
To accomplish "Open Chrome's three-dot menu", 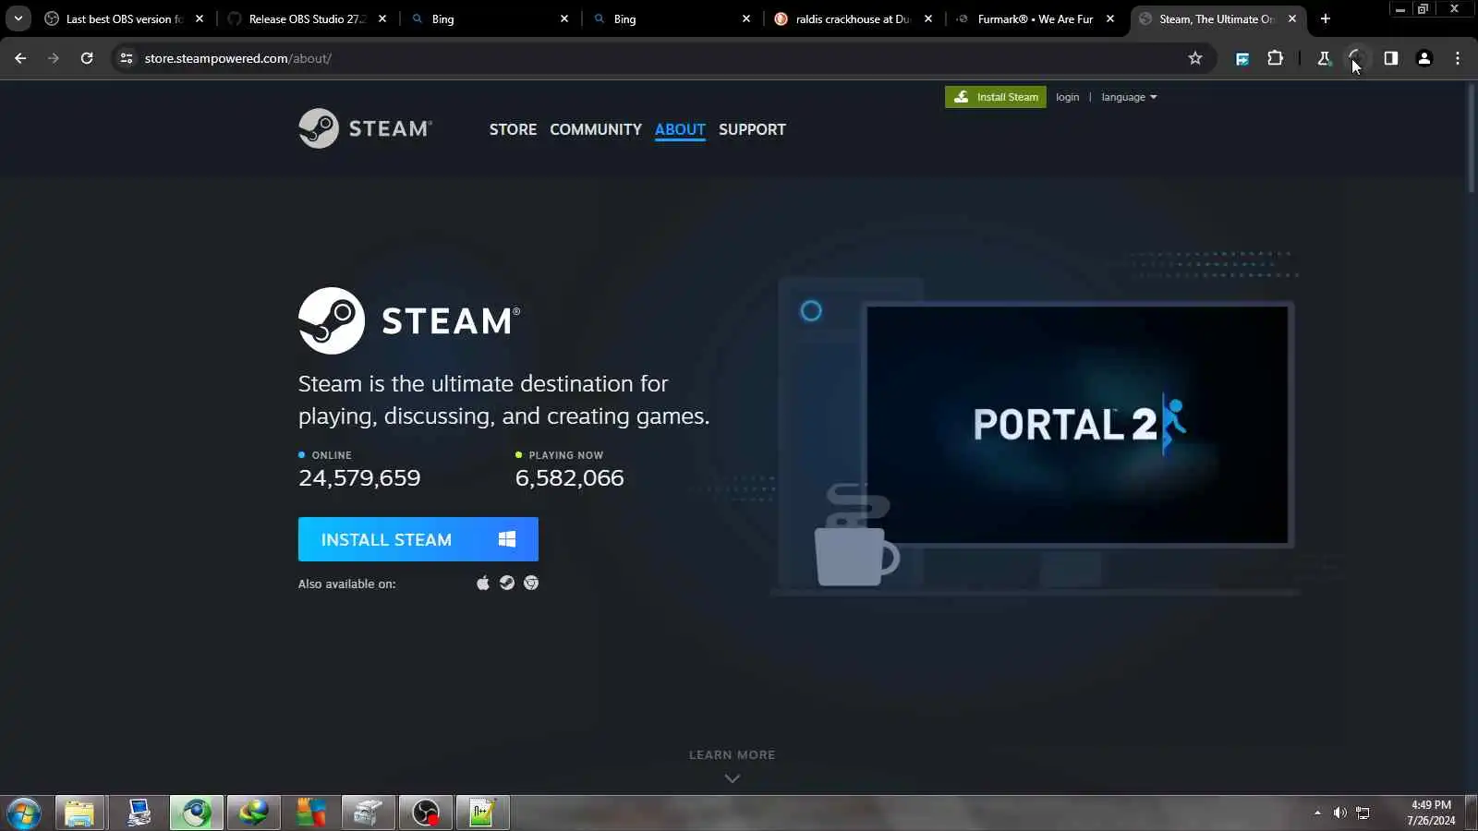I will coord(1458,58).
